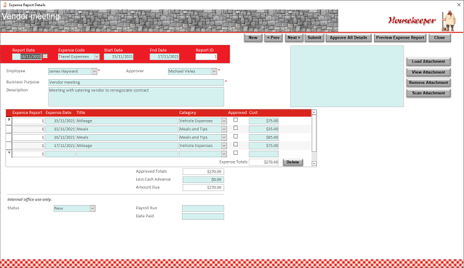464x268 pixels.
Task: Click the Date Paid field
Action: [203, 216]
